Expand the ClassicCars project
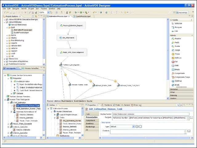Image resolution: width=197 pixels, height=148 pixels. coord(4,59)
